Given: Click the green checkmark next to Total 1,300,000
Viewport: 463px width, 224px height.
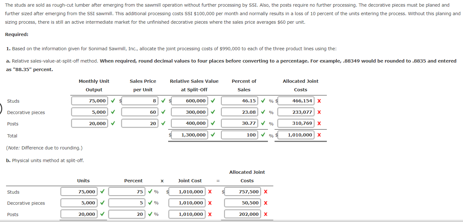Looking at the screenshot, I should (x=213, y=135).
